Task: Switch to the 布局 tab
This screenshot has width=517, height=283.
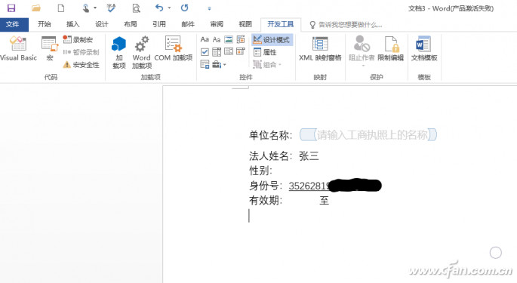Action: coord(131,24)
